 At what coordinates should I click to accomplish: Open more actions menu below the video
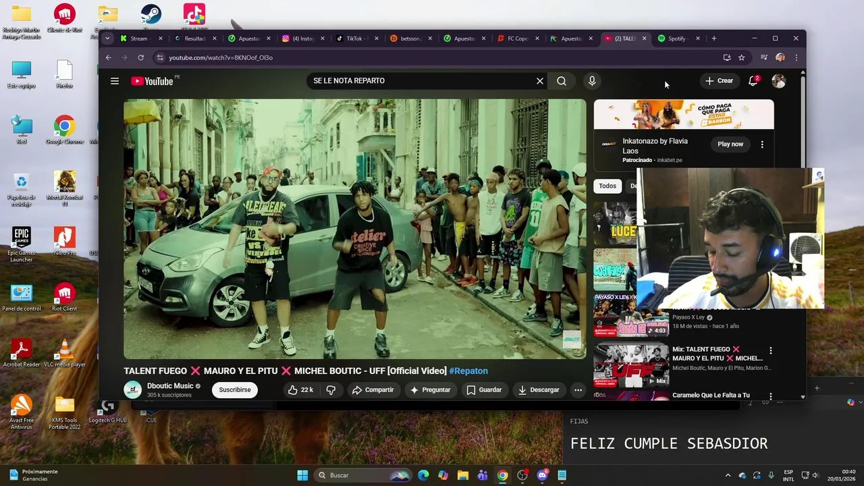pos(578,389)
